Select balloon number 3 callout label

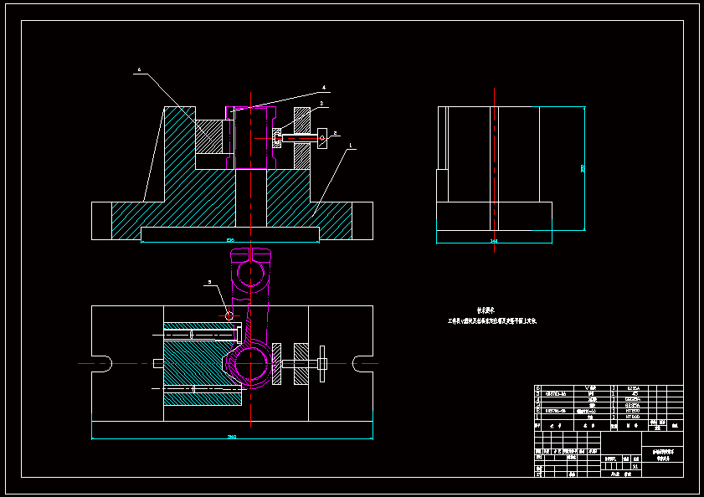click(x=321, y=103)
